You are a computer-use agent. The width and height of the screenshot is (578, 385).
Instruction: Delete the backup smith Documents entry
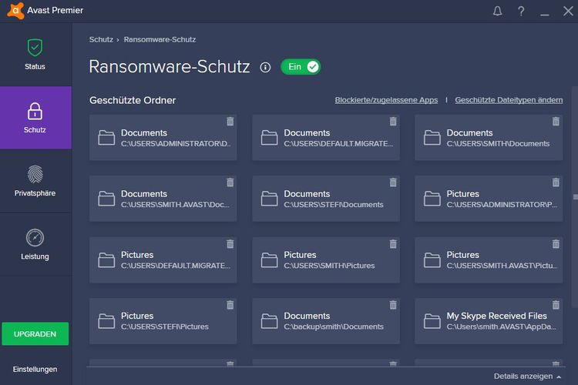(x=393, y=305)
